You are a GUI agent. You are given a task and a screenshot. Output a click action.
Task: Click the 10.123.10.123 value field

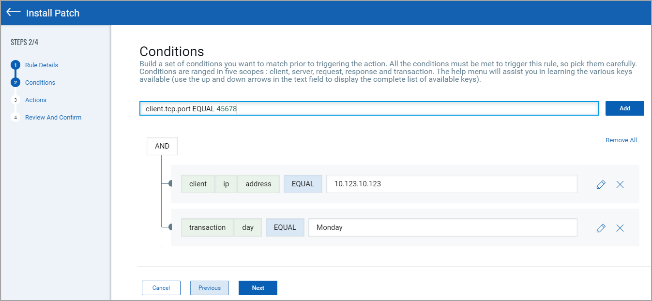452,184
